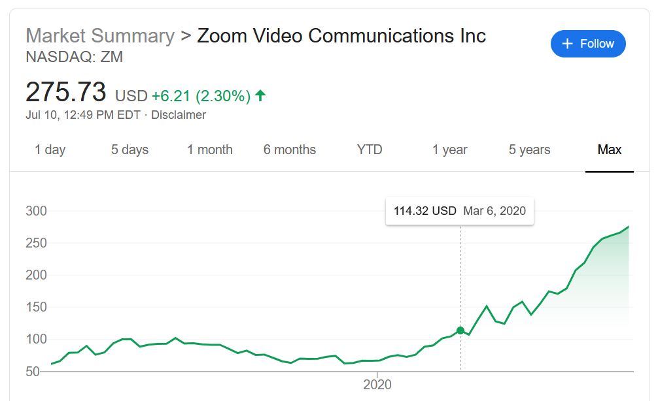This screenshot has height=401, width=658.
Task: Select the 1 month time range
Action: pyautogui.click(x=209, y=150)
